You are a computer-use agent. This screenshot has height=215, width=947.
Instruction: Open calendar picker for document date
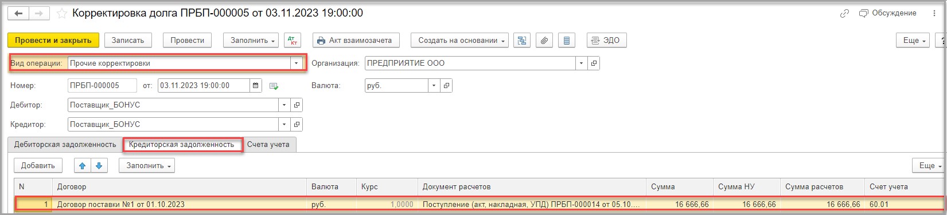tap(256, 86)
